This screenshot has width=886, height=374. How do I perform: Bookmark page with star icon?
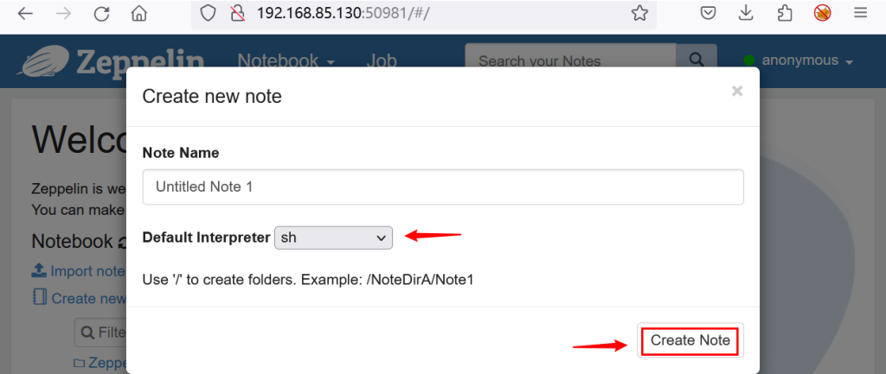639,14
